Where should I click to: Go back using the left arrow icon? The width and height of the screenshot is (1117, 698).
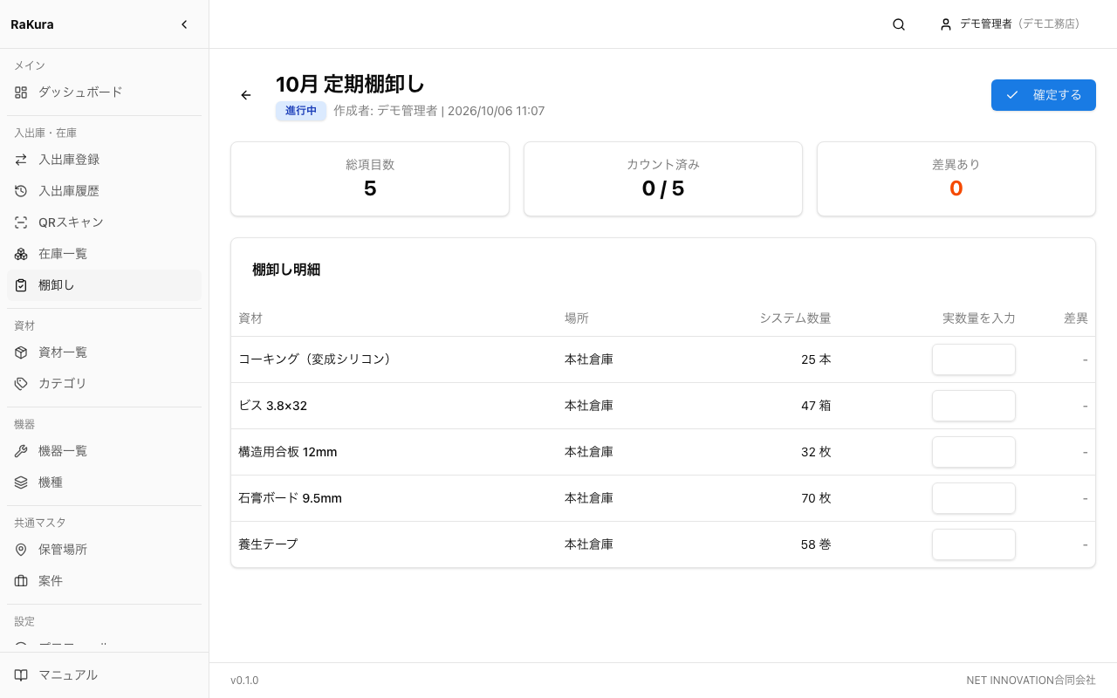pos(246,95)
